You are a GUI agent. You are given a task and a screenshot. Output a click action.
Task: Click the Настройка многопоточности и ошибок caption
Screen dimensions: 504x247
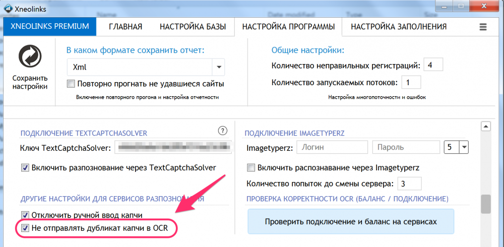[x=377, y=97]
